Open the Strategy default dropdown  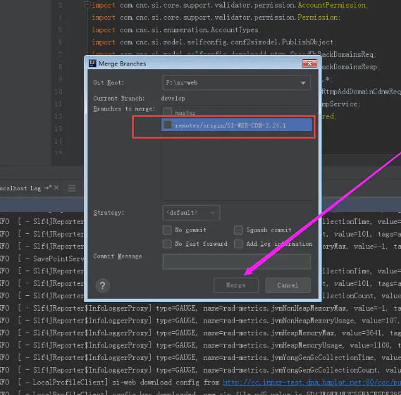[x=191, y=213]
